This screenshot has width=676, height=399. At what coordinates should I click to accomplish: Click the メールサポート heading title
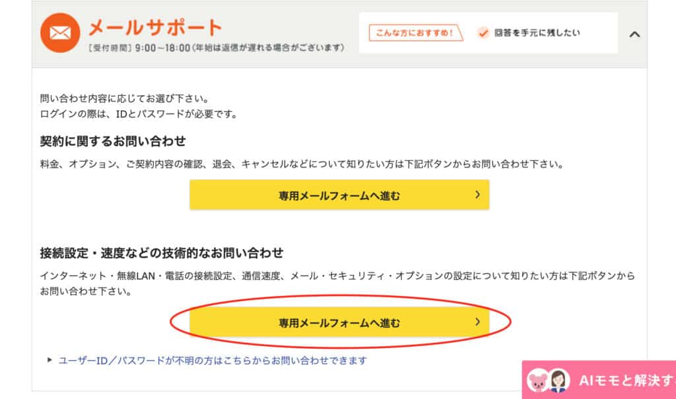tap(155, 27)
